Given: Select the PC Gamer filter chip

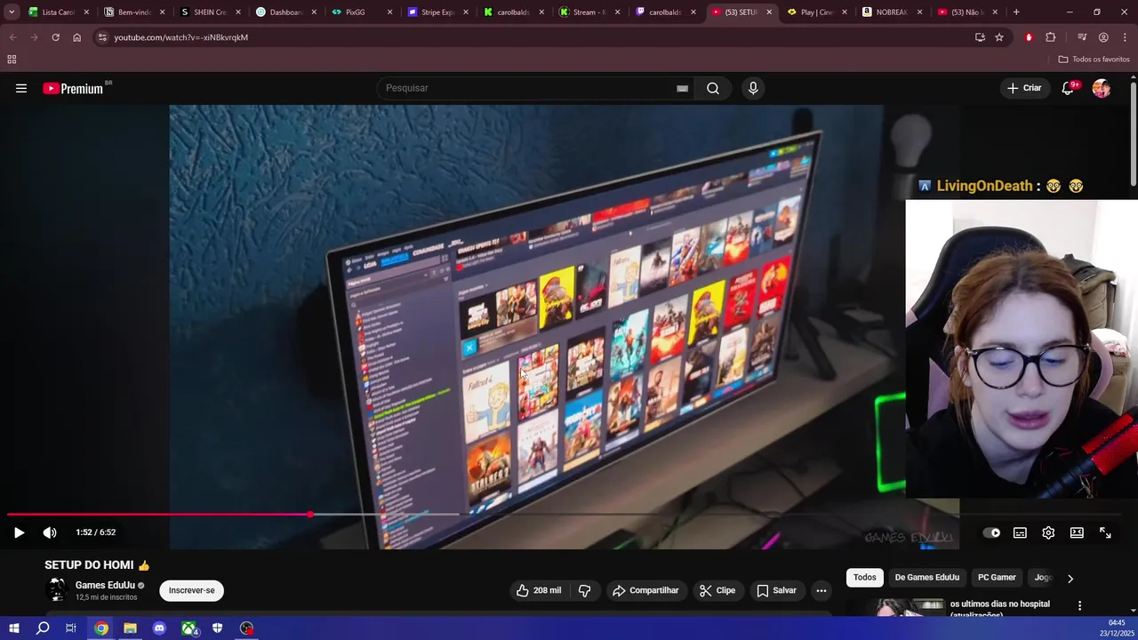Looking at the screenshot, I should click(997, 578).
